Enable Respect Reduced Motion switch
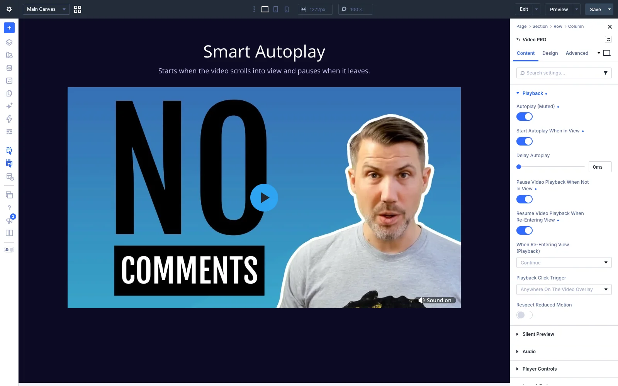This screenshot has height=386, width=618. coord(525,315)
